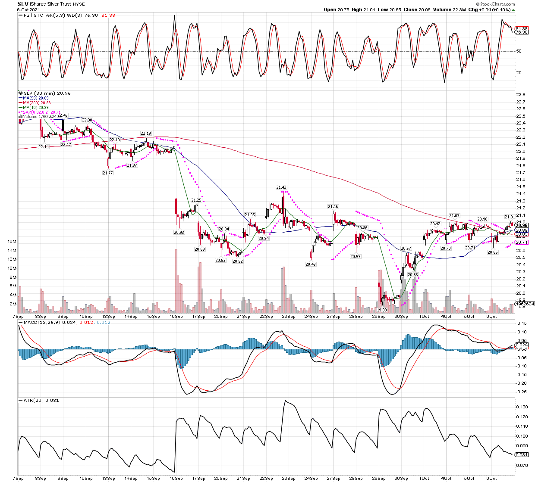The height and width of the screenshot is (482, 535).
Task: Click the 20.65 annotation under the candles
Action: pos(493,252)
